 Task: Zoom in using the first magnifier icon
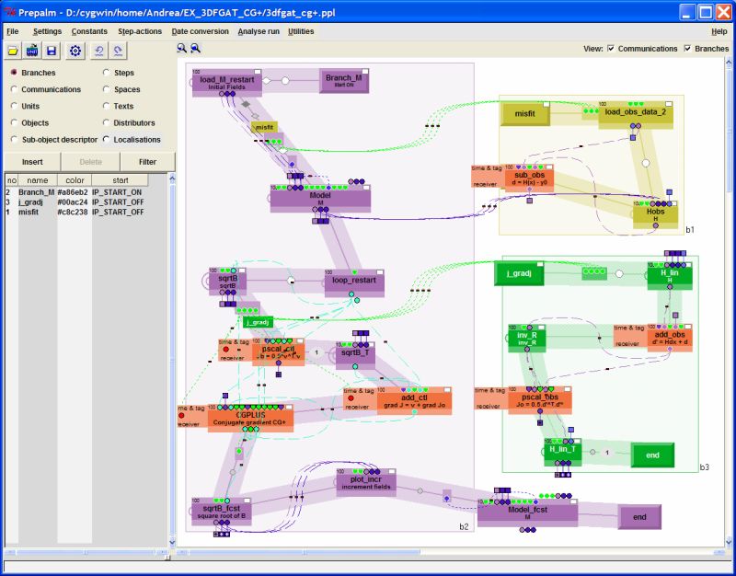pyautogui.click(x=182, y=48)
